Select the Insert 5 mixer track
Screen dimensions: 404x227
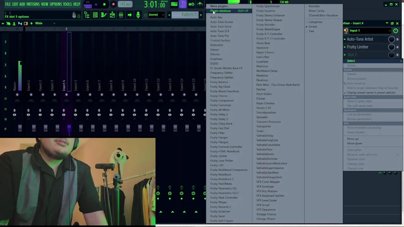[x=75, y=85]
